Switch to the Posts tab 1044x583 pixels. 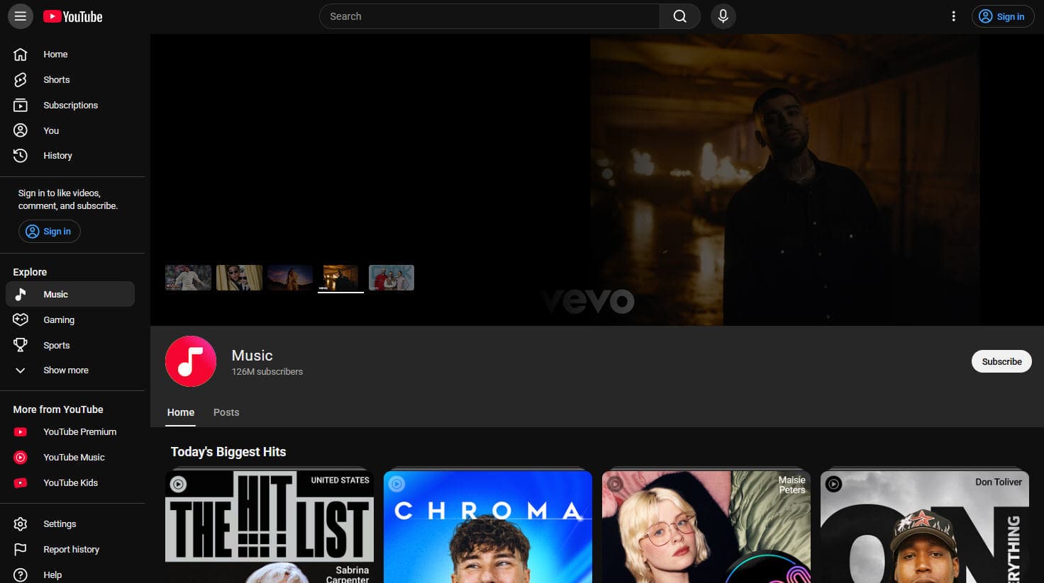click(226, 412)
